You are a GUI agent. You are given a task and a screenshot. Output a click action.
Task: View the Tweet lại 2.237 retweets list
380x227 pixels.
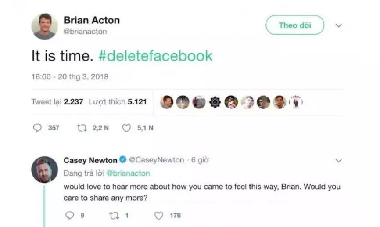click(57, 102)
